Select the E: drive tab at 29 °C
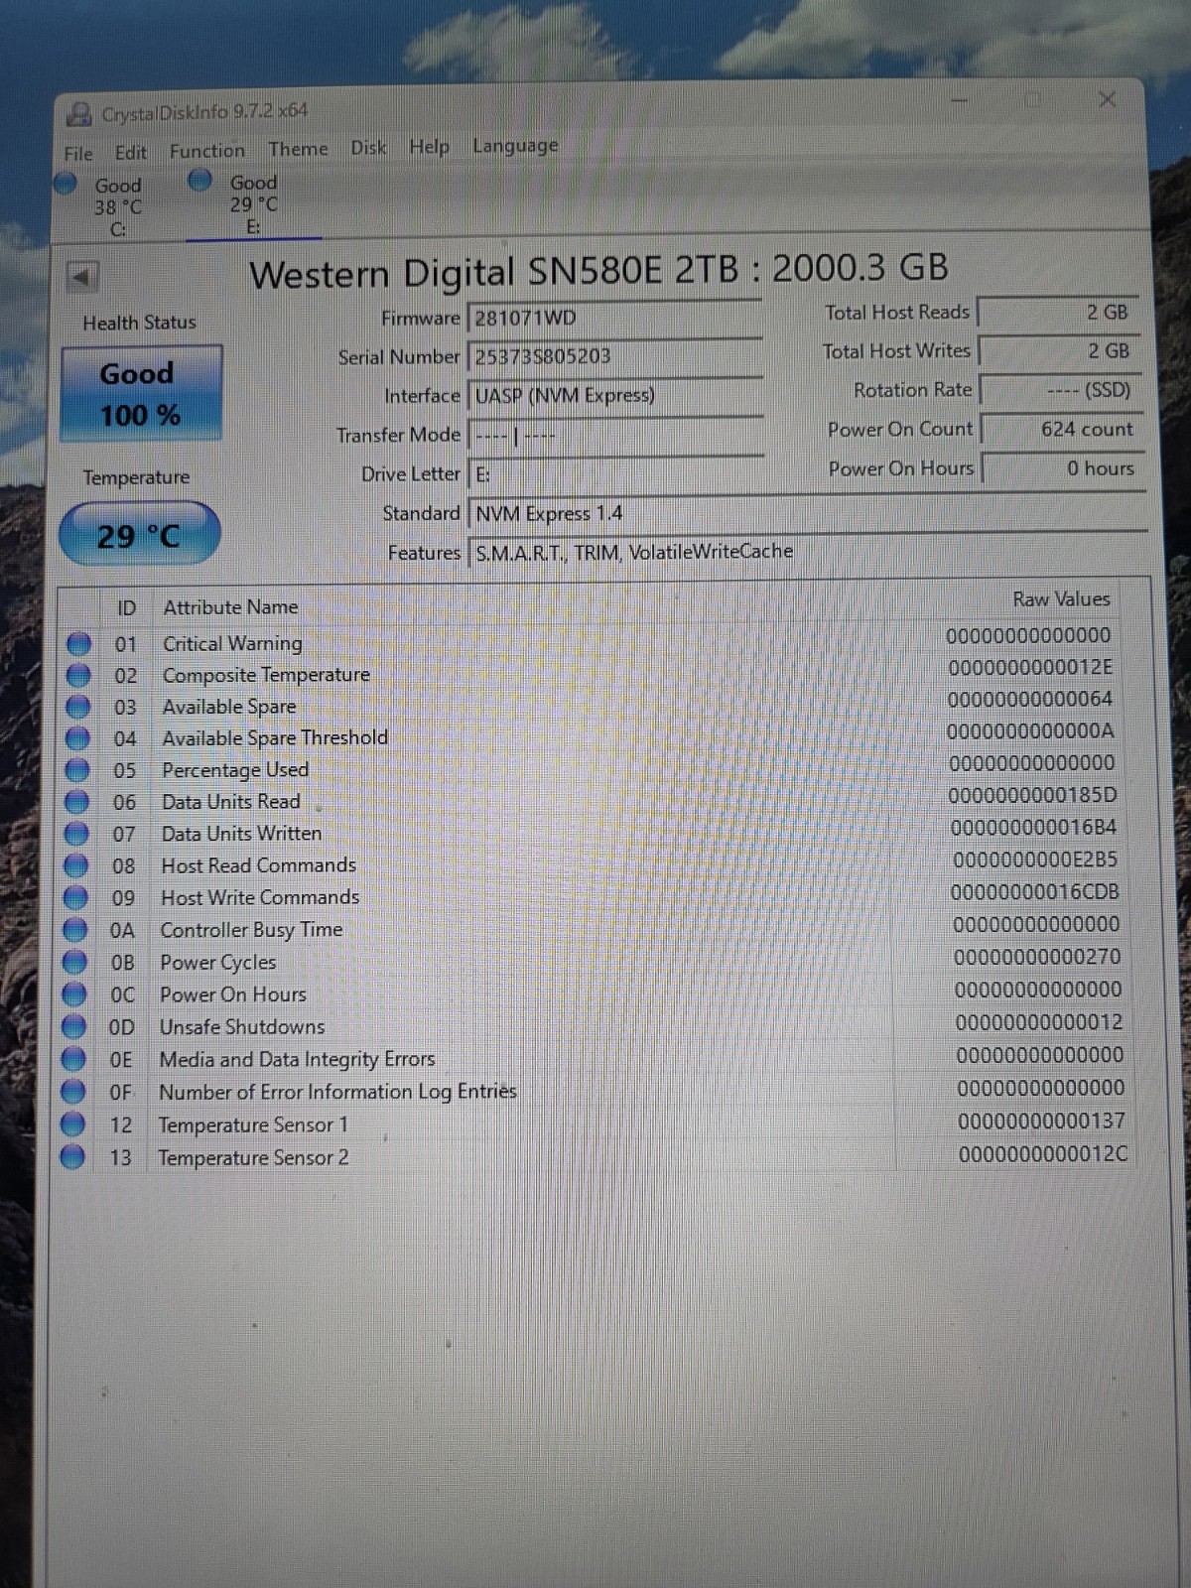The height and width of the screenshot is (1588, 1191). click(x=253, y=204)
